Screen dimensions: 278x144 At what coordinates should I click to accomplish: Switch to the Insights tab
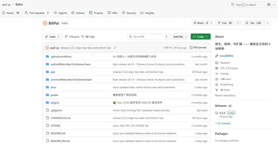[147, 13]
